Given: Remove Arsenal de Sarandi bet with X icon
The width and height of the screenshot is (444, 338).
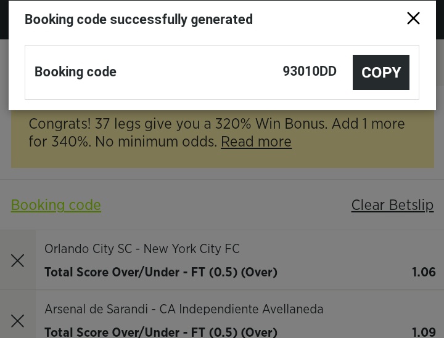Looking at the screenshot, I should [x=17, y=321].
